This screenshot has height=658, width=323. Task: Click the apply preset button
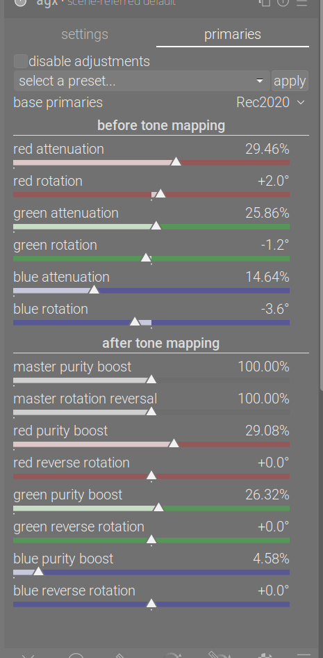pos(290,81)
